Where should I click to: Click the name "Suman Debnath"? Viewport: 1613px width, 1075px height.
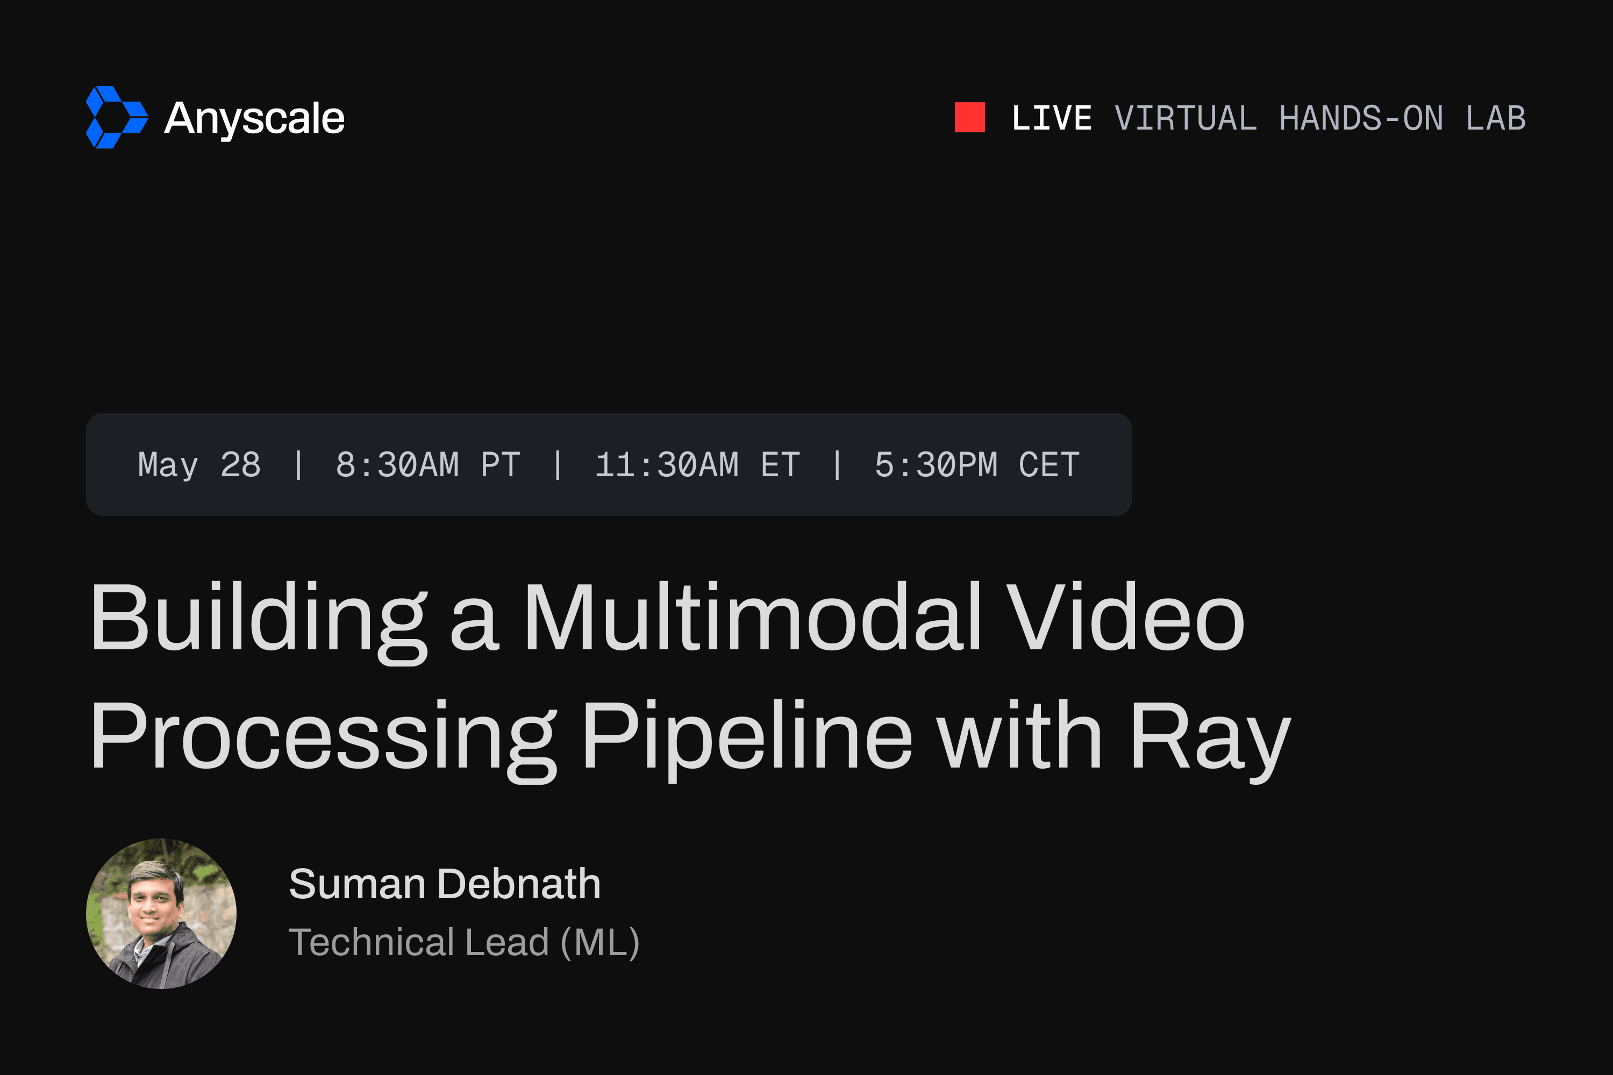coord(445,884)
